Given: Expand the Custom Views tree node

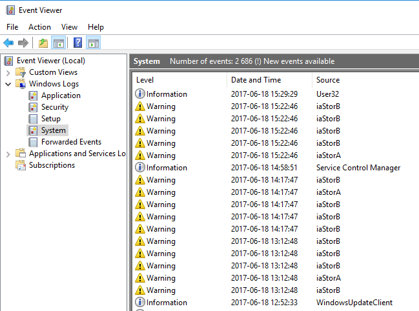Looking at the screenshot, I should coord(8,72).
